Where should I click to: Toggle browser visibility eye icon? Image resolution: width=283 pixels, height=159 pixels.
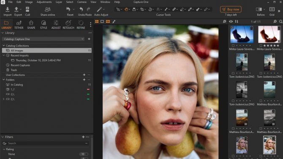[231, 22]
